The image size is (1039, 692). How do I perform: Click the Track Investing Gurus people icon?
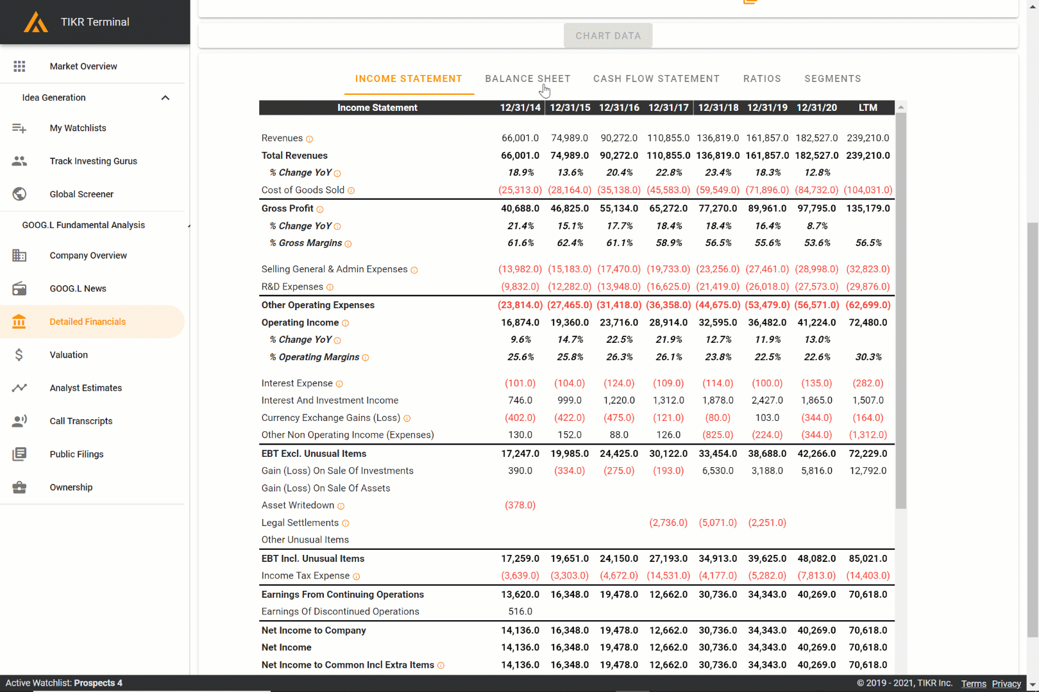[19, 161]
